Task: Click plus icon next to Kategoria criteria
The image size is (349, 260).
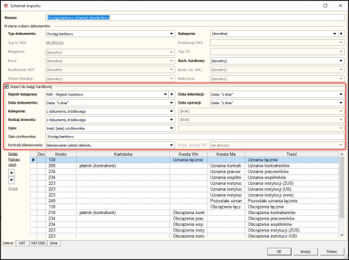Action: pos(341,34)
